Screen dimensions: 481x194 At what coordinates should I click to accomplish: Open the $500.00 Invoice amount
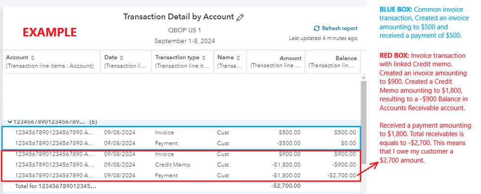point(288,133)
